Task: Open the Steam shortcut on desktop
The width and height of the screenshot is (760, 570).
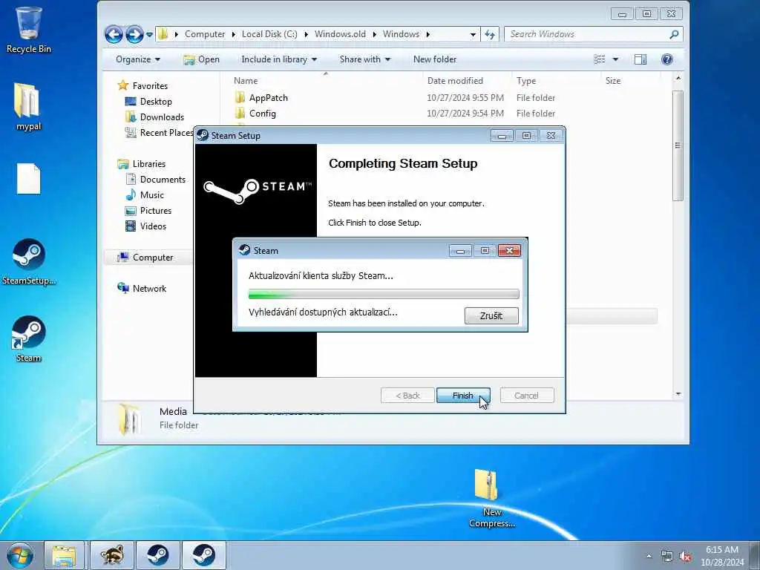Action: point(29,339)
